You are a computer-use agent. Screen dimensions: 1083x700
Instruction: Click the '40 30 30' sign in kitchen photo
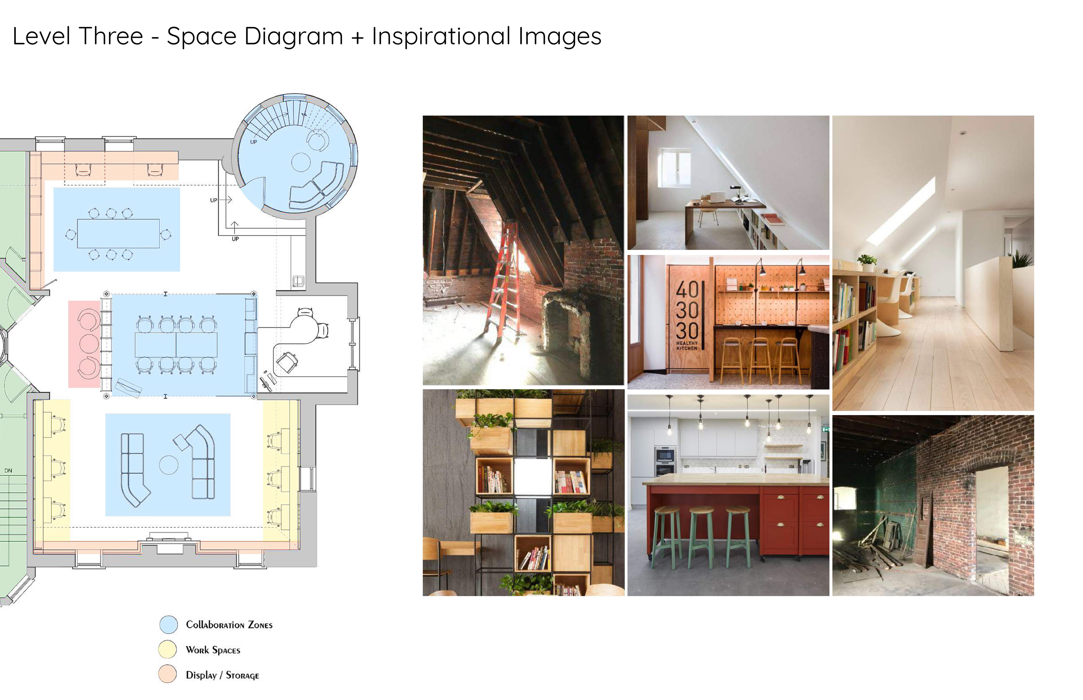687,310
